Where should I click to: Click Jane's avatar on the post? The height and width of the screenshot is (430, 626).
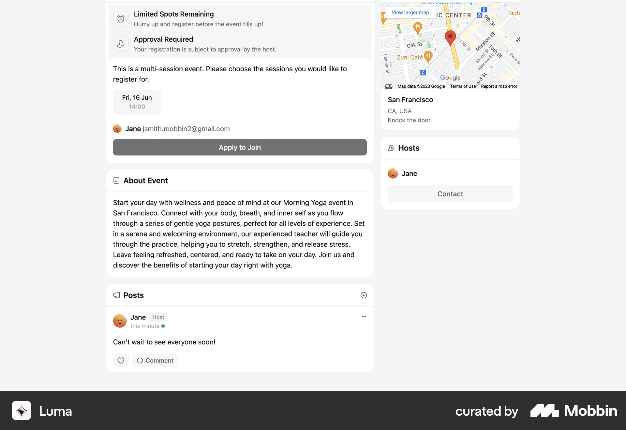120,321
